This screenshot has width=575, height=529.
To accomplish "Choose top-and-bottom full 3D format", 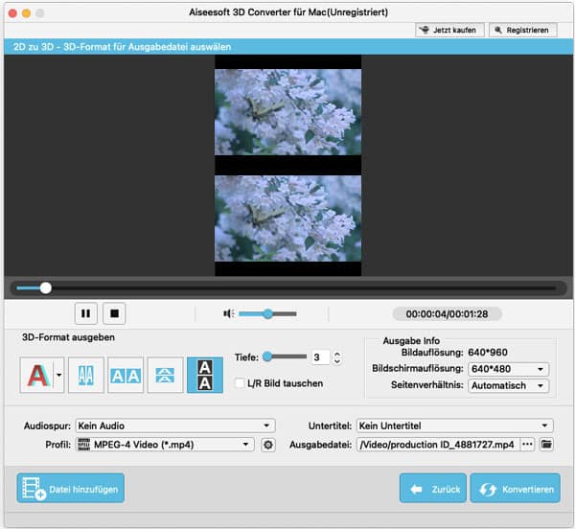I will click(204, 376).
